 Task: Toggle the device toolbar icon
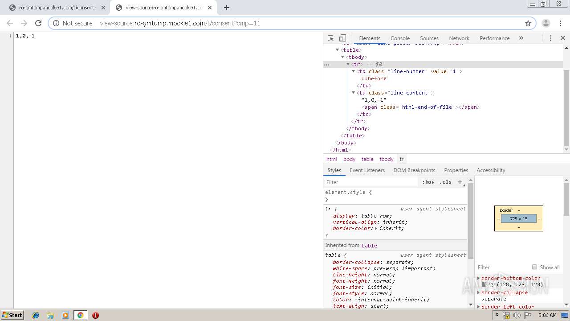342,38
